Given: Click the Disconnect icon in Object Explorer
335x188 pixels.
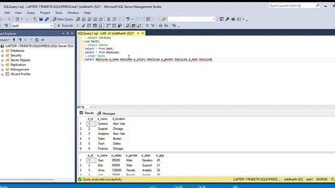Looking at the screenshot, I should (20, 40).
